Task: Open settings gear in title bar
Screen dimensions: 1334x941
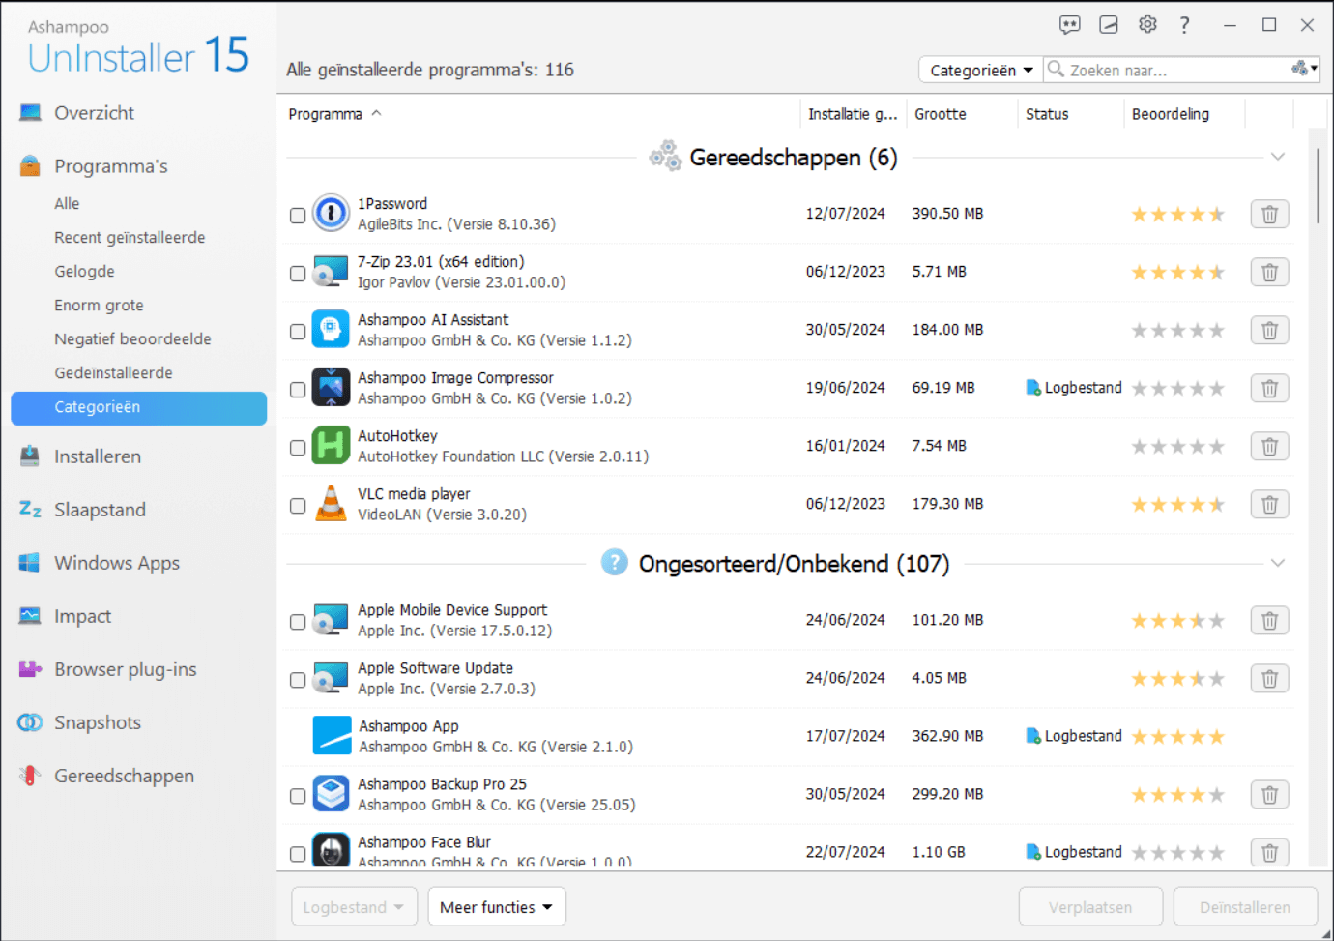Action: pos(1147,25)
